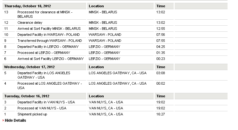Click Location column header under Thursday section
The height and width of the screenshot is (130, 238).
[x=96, y=6]
